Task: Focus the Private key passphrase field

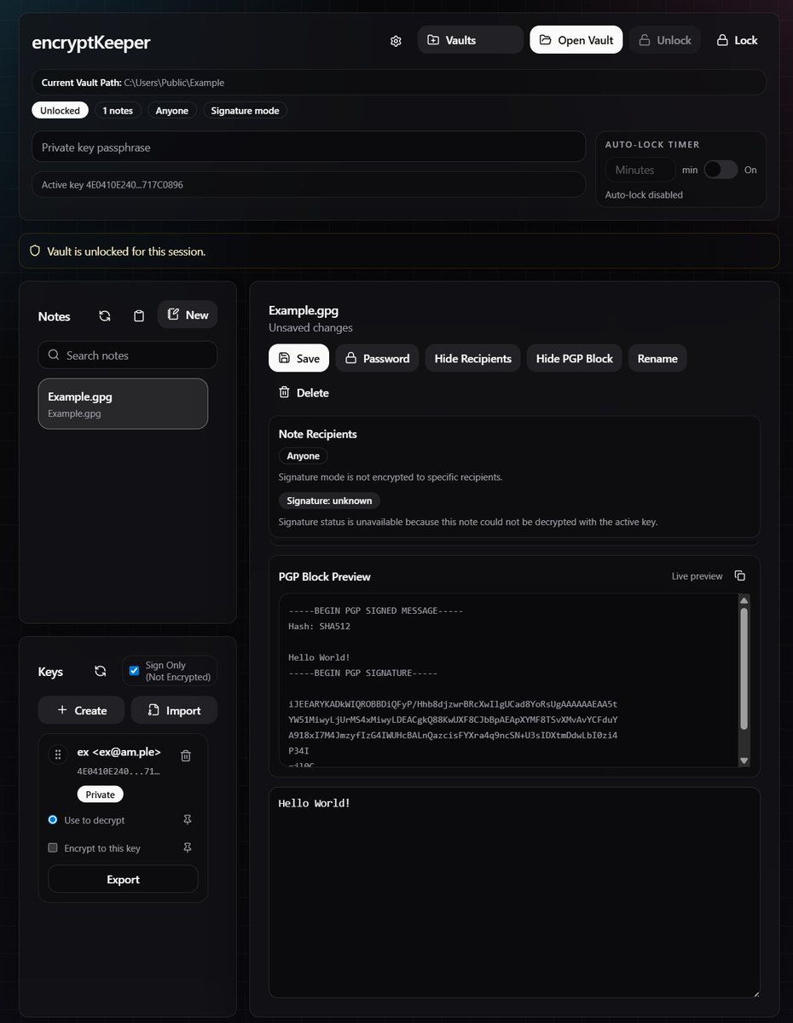Action: 309,147
